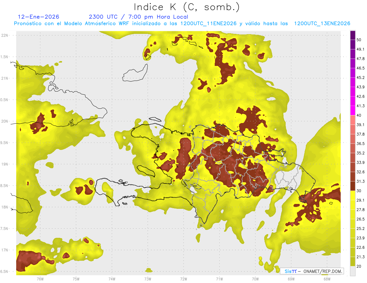The height and width of the screenshot is (283, 367).
Task: Click the "7.5N" latitude label
Action: [x=5, y=228]
